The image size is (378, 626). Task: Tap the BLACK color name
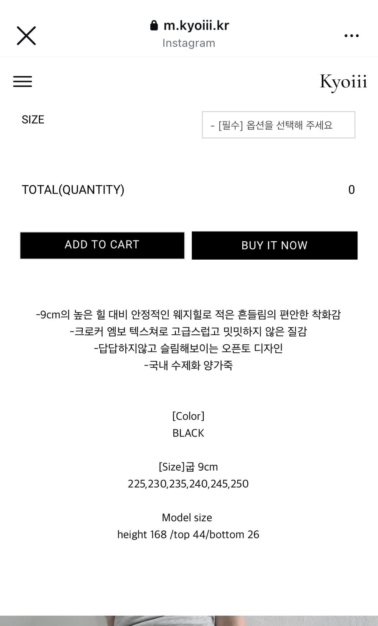tap(188, 433)
